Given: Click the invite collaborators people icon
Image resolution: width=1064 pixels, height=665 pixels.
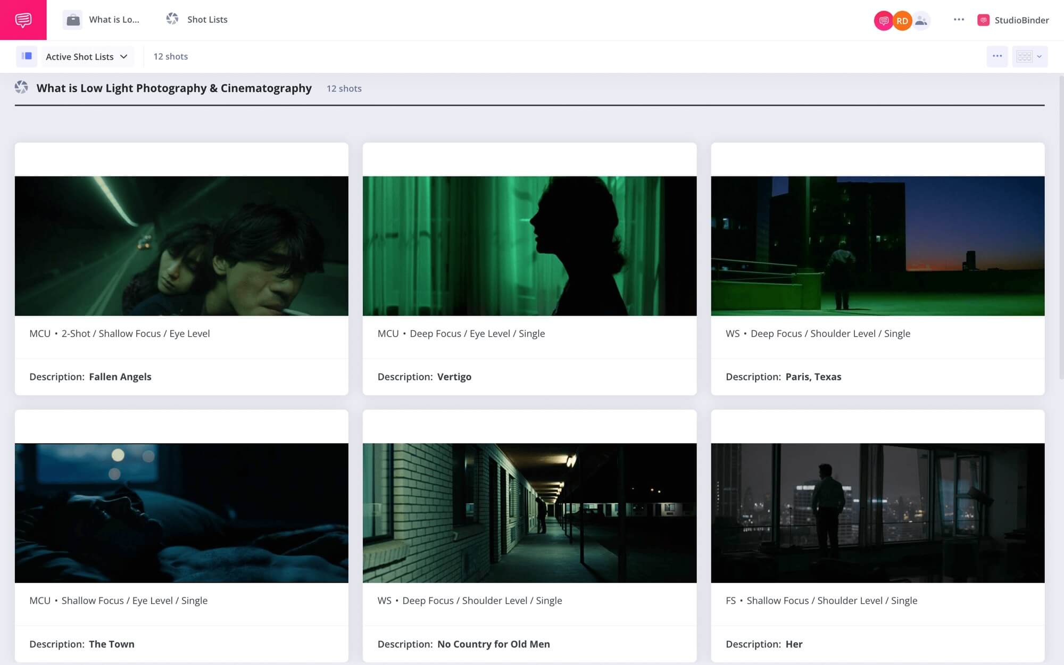Looking at the screenshot, I should (921, 21).
